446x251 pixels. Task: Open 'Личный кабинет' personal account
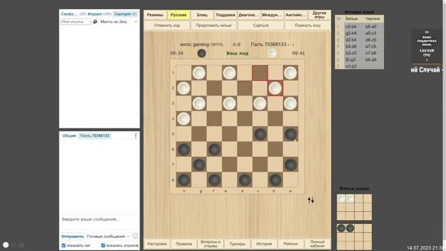(x=318, y=243)
